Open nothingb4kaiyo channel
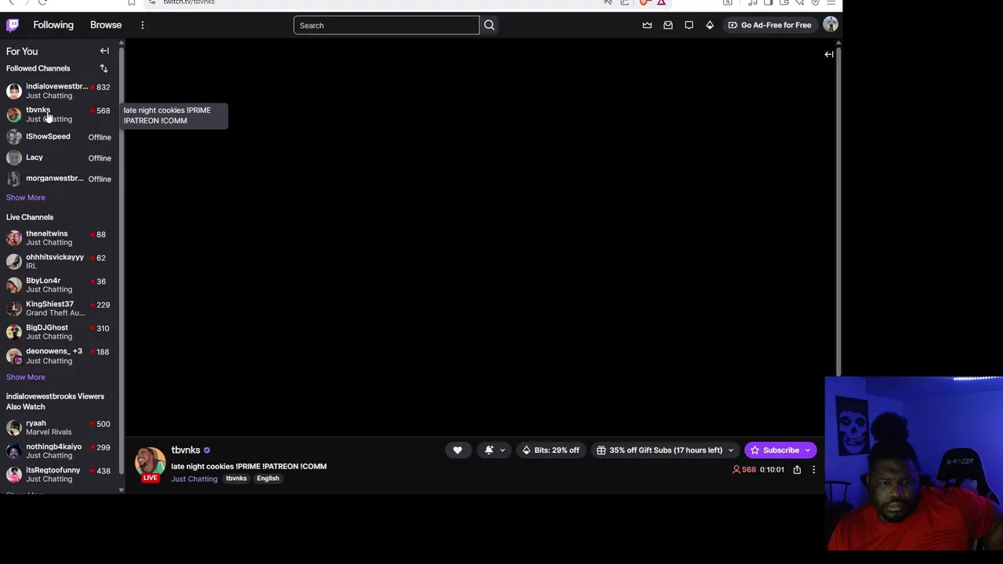Screen dimensions: 1003x564 [60, 451]
